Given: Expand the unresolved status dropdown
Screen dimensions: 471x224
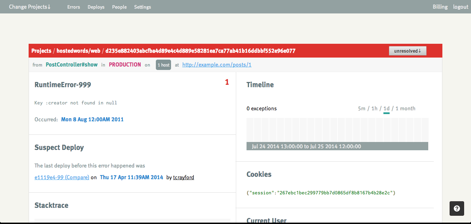Looking at the screenshot, I should (408, 51).
